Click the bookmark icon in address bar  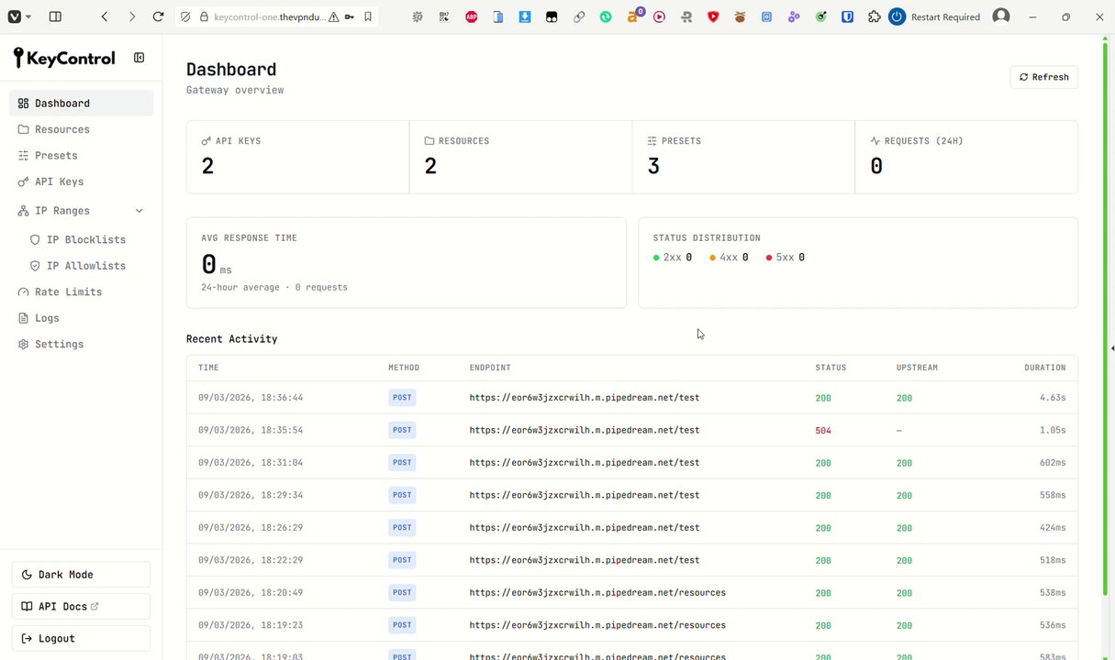coord(368,16)
